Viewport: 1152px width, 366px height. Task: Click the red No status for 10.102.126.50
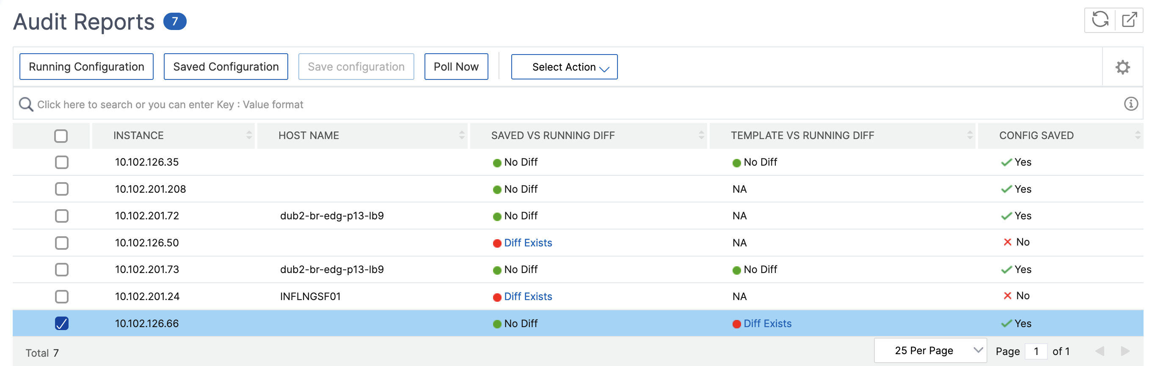[x=1016, y=242]
